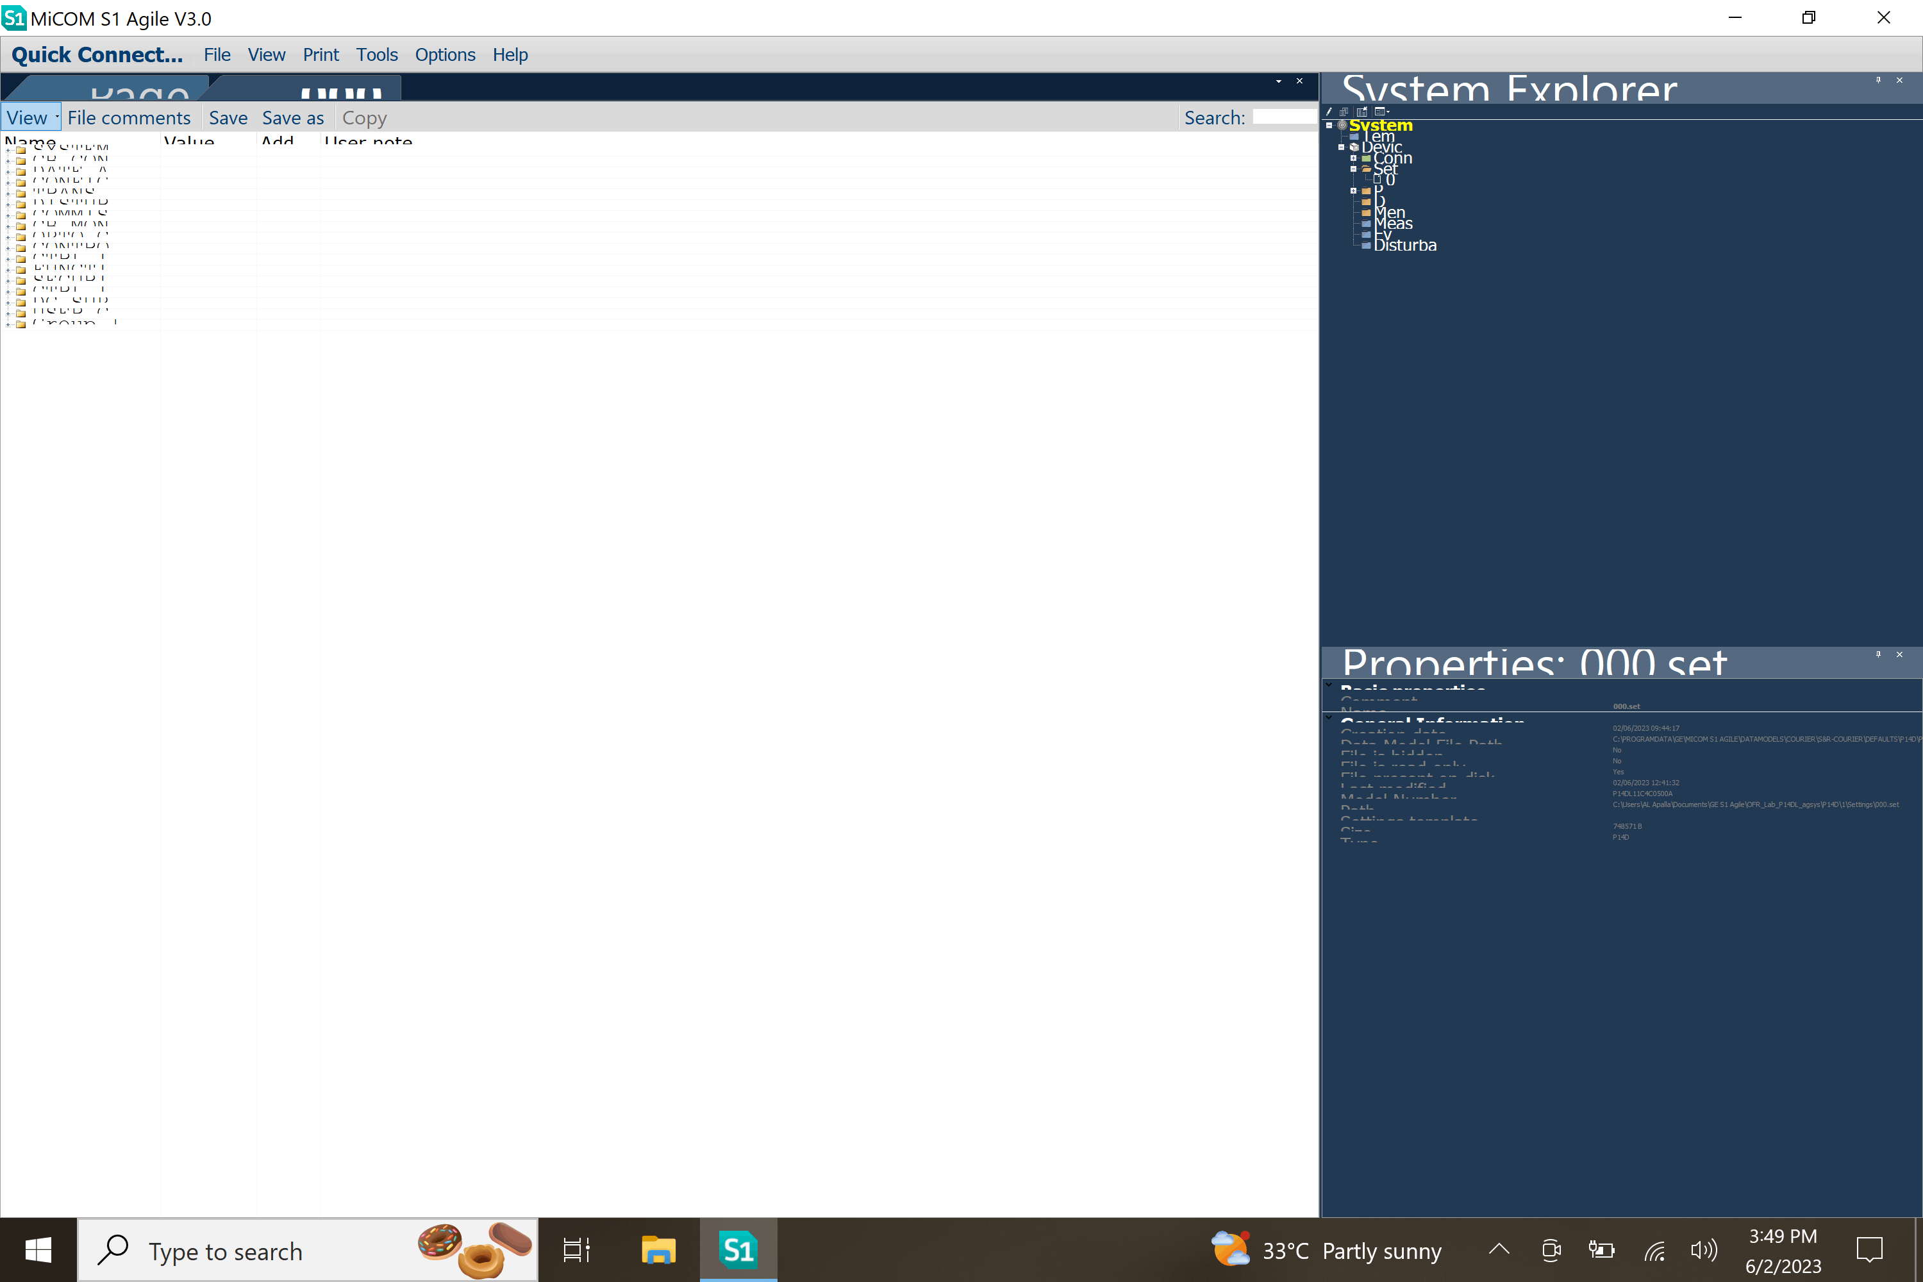Viewport: 1923px width, 1282px height.
Task: Open the View menu in the menu bar
Action: coord(267,54)
